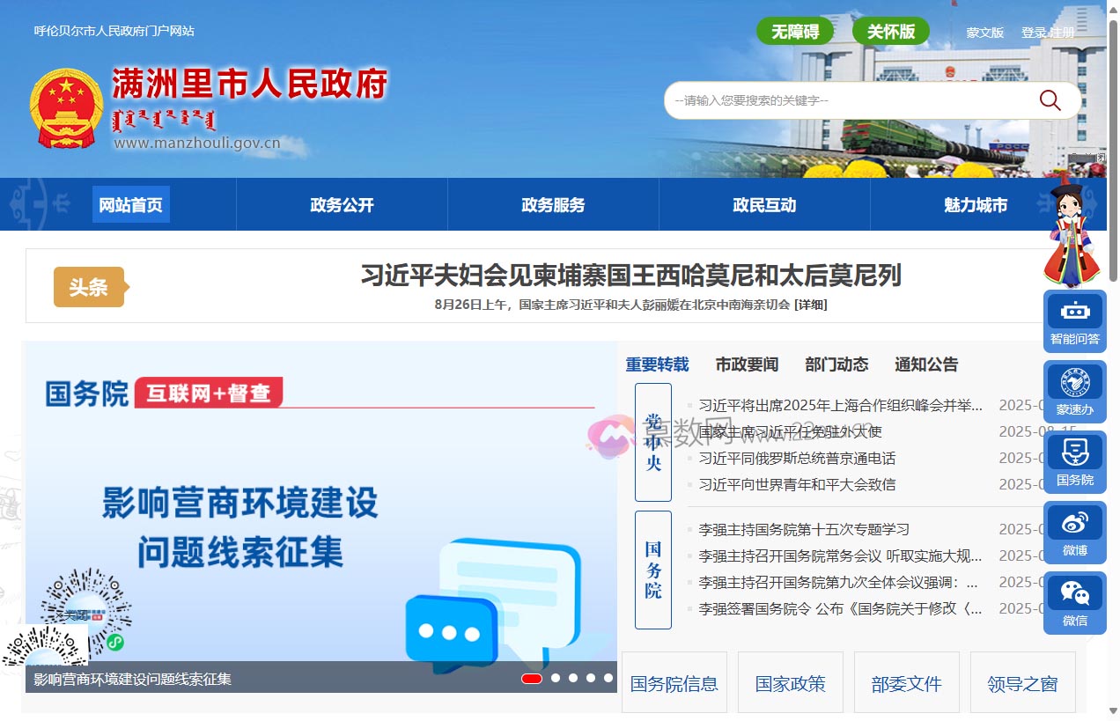Toggle to 蒙文版 Mongolian version

point(984,32)
